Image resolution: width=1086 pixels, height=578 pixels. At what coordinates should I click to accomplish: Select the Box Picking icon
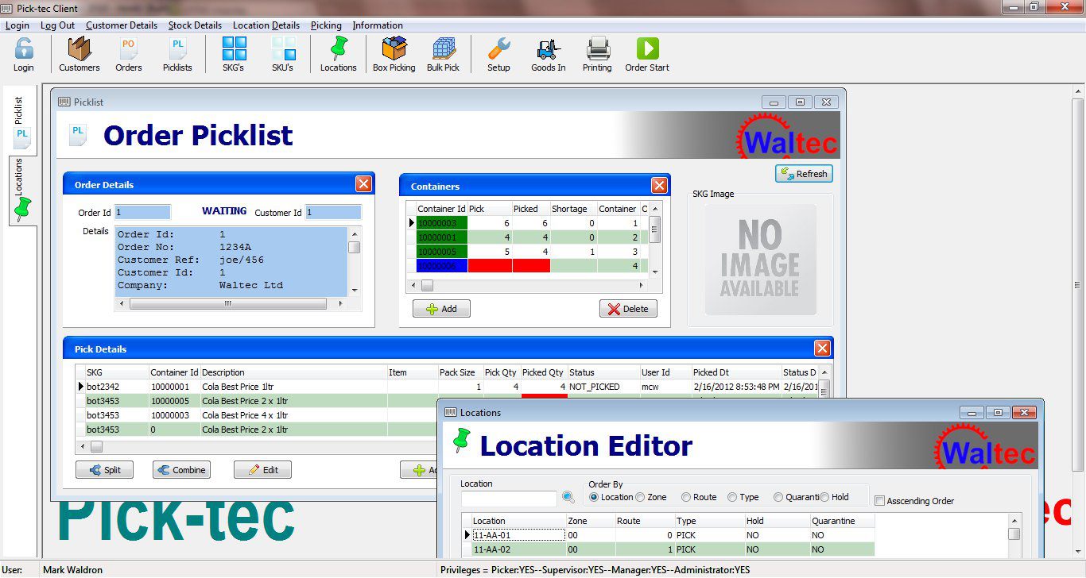(394, 54)
